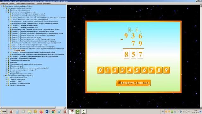Click right arrow of contents horizontal scrollbar
The width and height of the screenshot is (202, 114).
tap(65, 107)
